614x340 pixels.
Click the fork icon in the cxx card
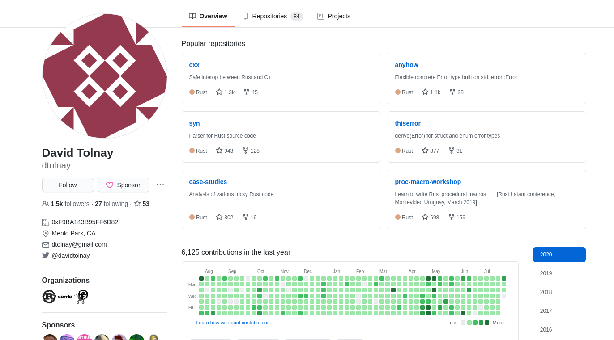[247, 92]
